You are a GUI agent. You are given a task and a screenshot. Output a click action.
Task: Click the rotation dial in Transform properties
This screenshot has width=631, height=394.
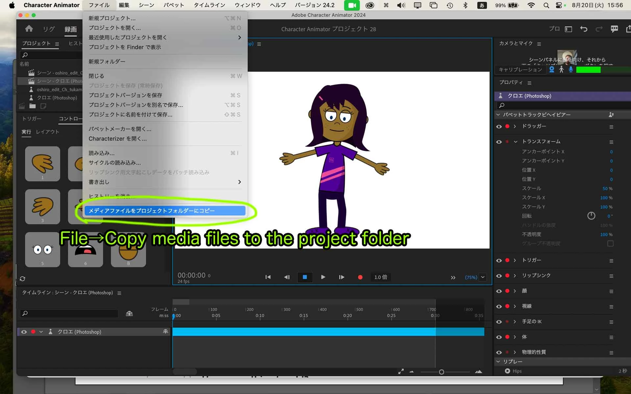[x=591, y=216]
